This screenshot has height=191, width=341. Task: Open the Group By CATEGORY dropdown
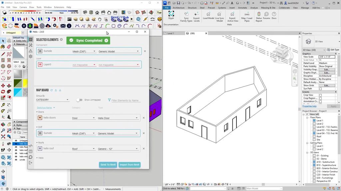pyautogui.click(x=52, y=100)
